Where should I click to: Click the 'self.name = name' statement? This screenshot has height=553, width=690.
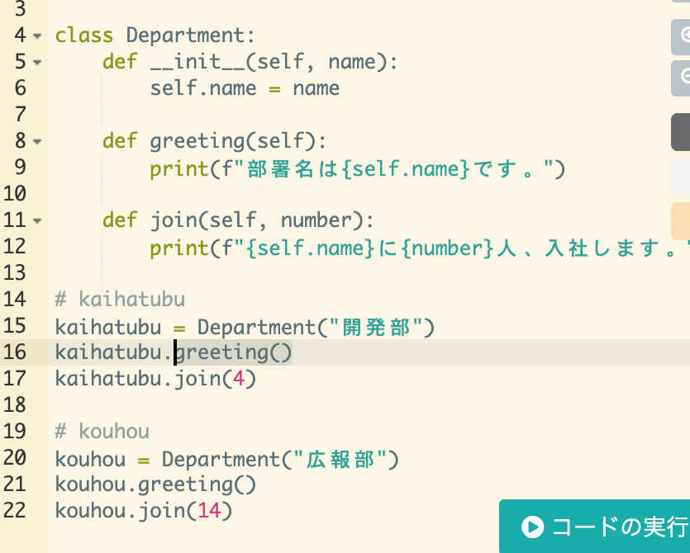245,88
